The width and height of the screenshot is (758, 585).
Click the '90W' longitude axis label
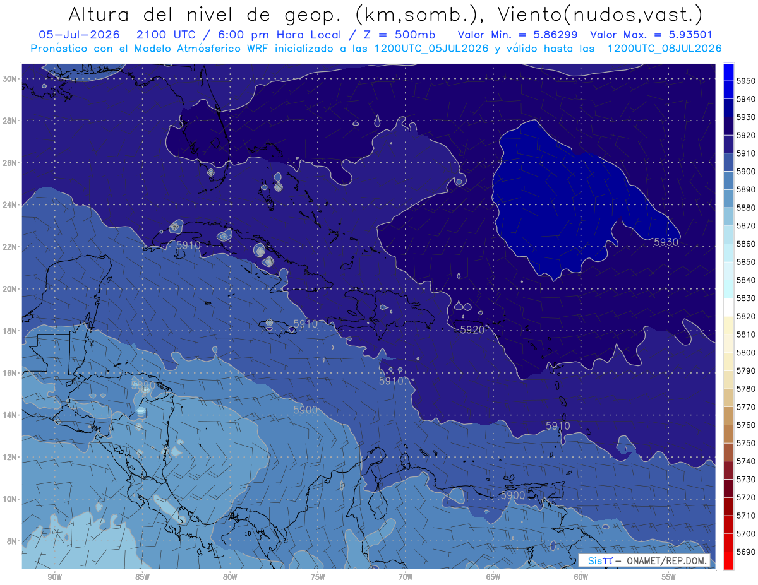[x=54, y=577]
